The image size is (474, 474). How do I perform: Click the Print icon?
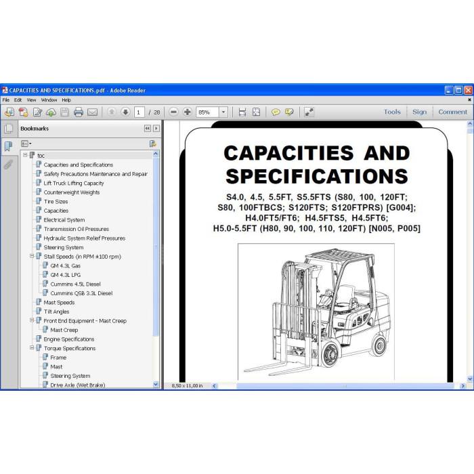click(79, 112)
